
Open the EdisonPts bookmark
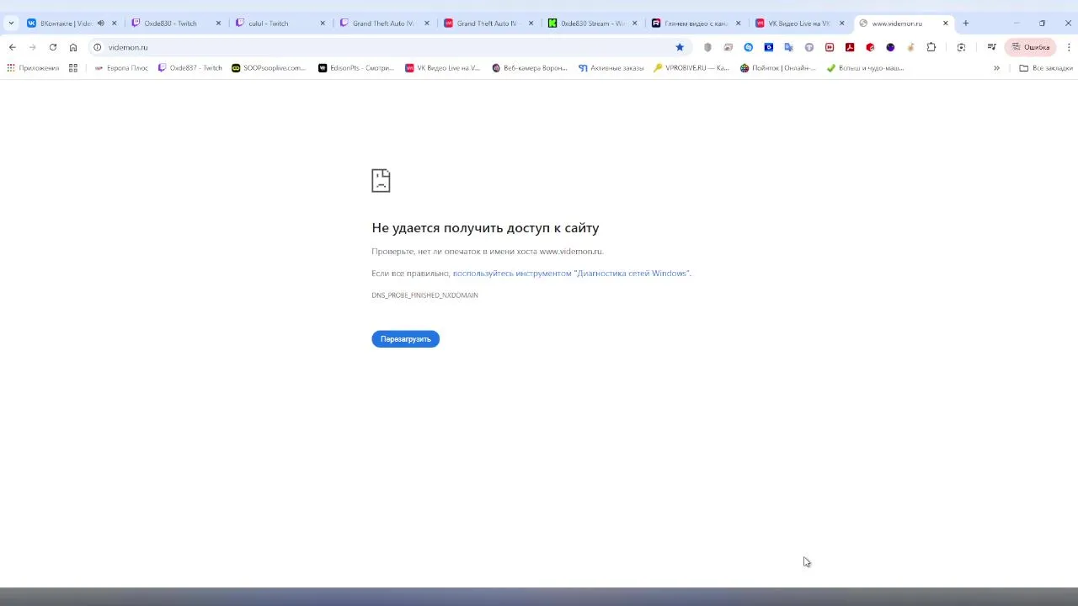[356, 68]
